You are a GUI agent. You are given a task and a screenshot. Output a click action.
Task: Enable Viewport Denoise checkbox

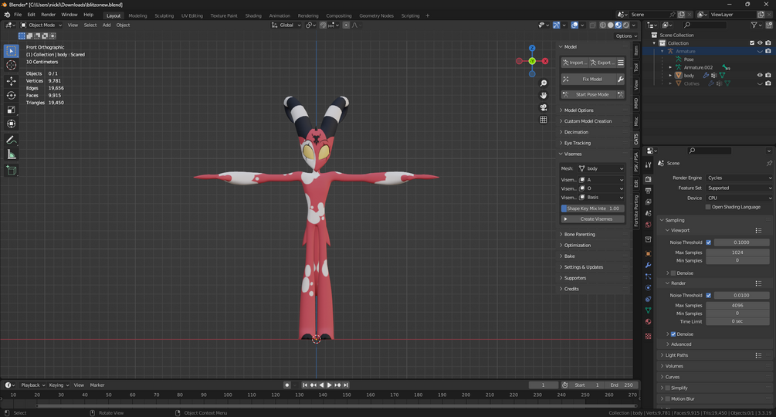click(673, 273)
